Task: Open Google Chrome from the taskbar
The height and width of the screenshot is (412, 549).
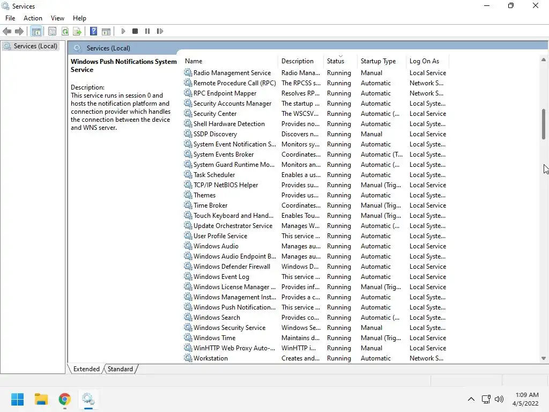Action: point(65,399)
